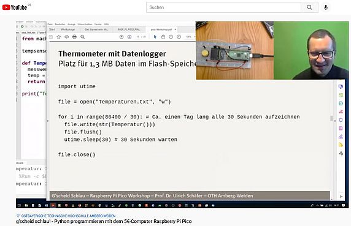
Task: Click the Adobe Acrobat taskbar icon
Action: tap(53, 205)
